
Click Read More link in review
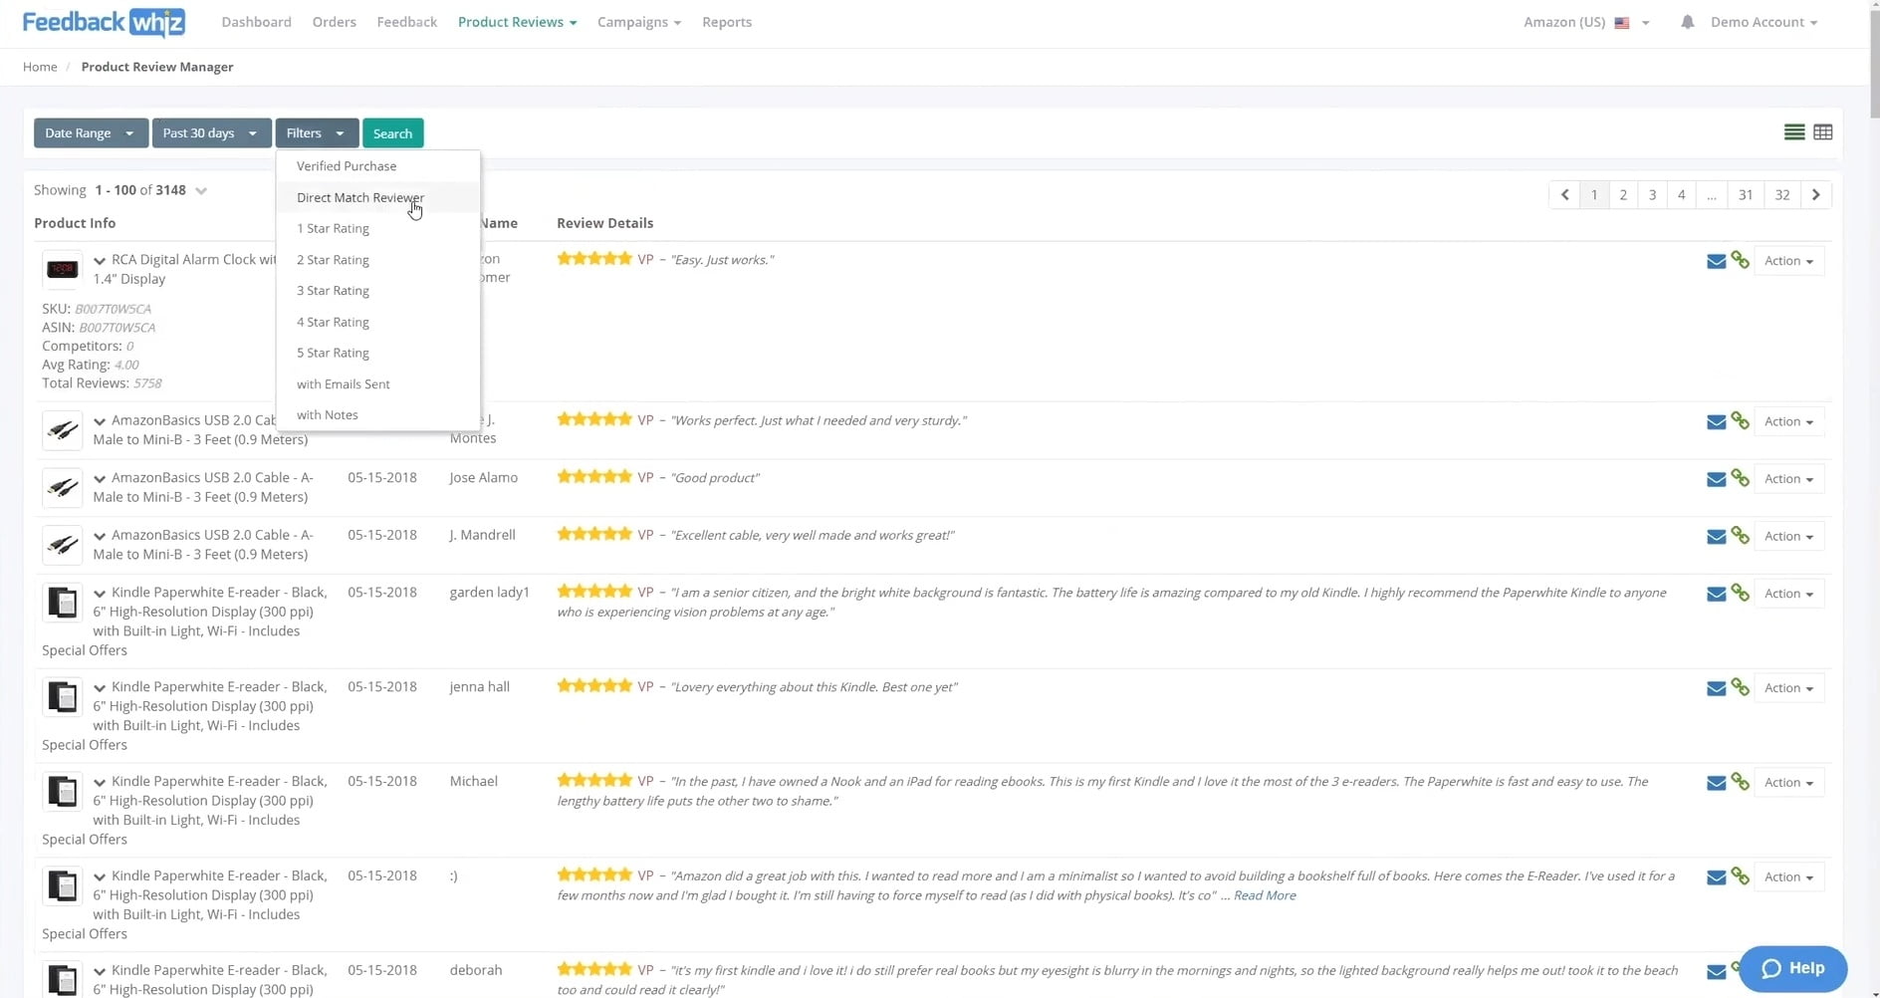tap(1265, 895)
